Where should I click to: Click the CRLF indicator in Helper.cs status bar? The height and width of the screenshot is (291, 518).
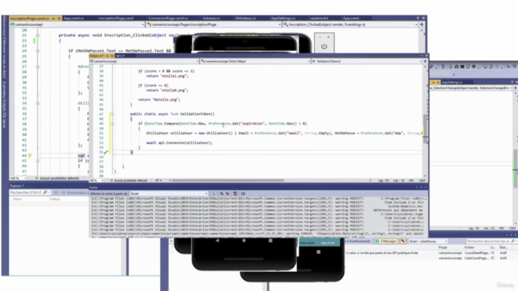tap(422, 180)
